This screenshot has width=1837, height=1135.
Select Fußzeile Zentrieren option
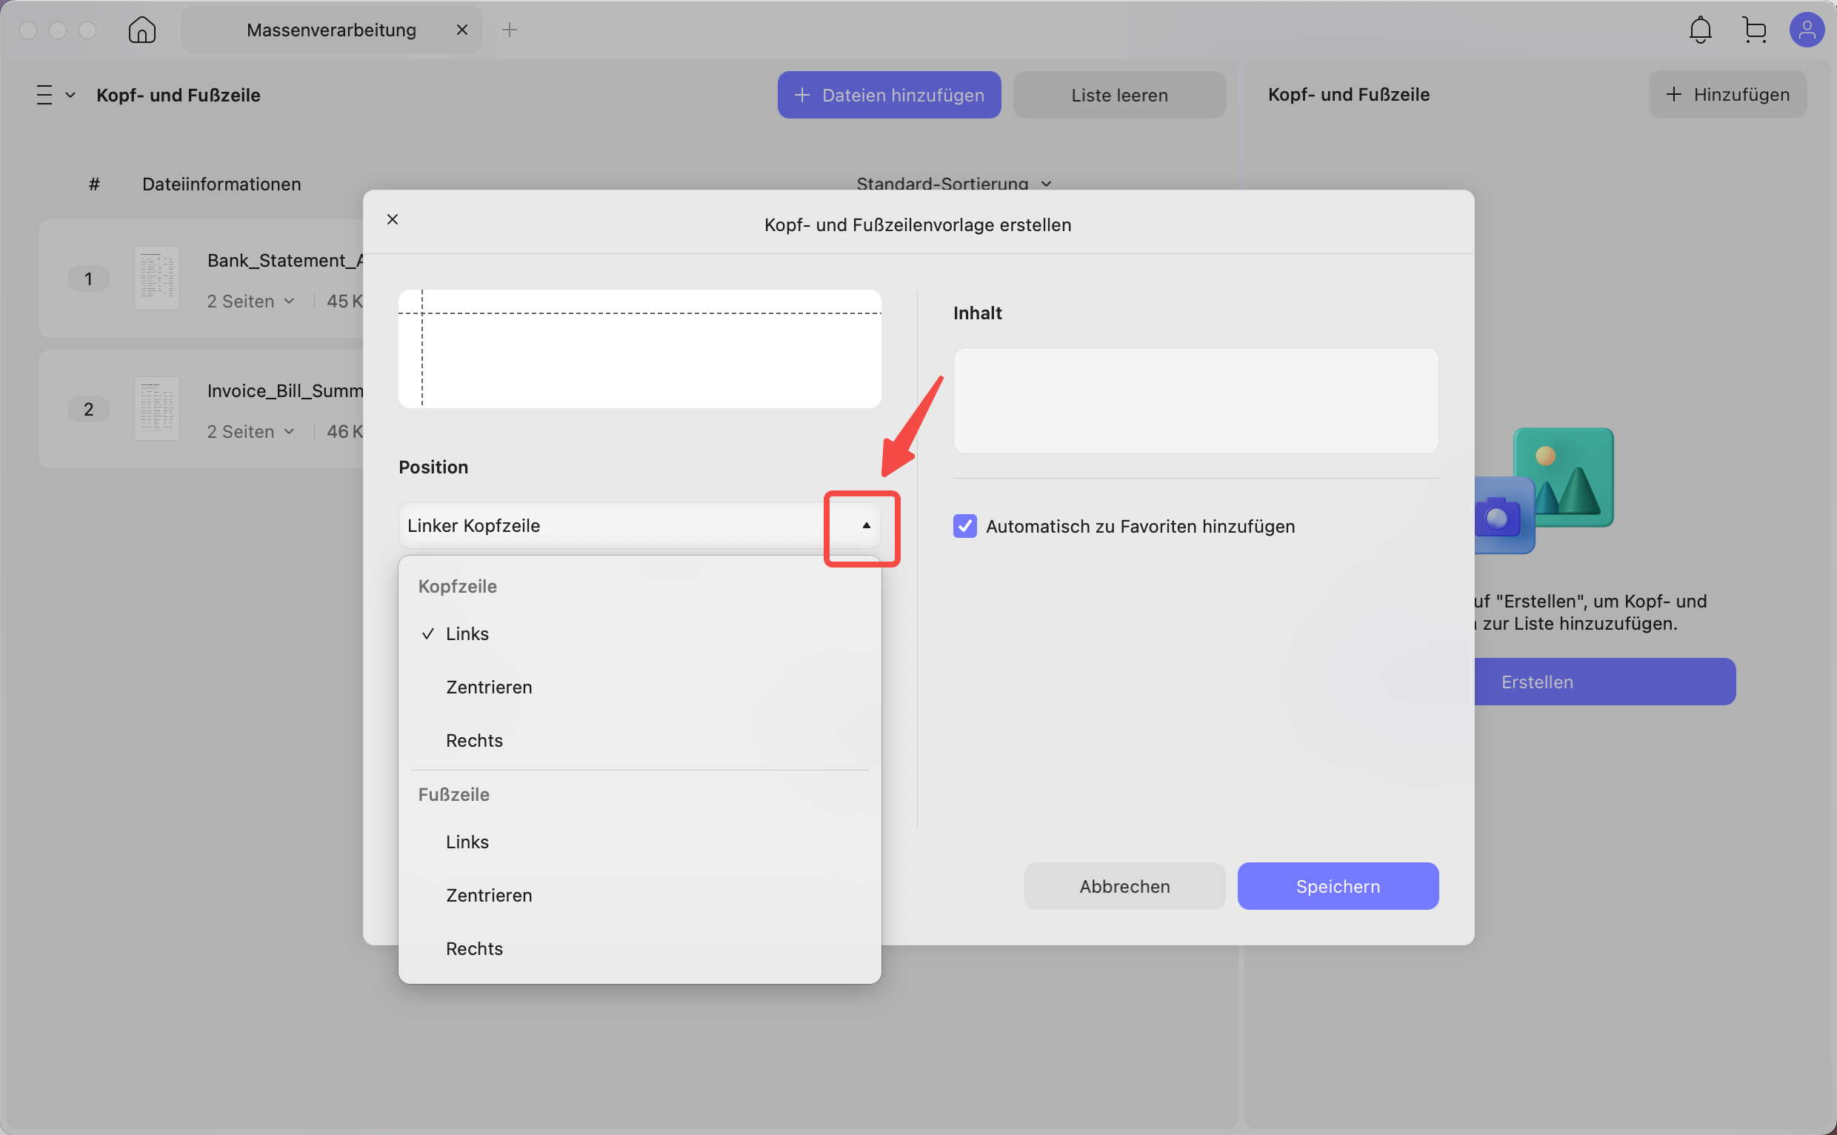coord(639,895)
